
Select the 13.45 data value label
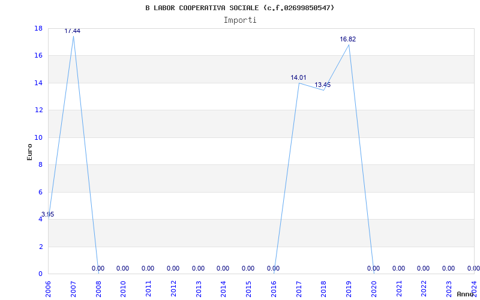pos(323,85)
